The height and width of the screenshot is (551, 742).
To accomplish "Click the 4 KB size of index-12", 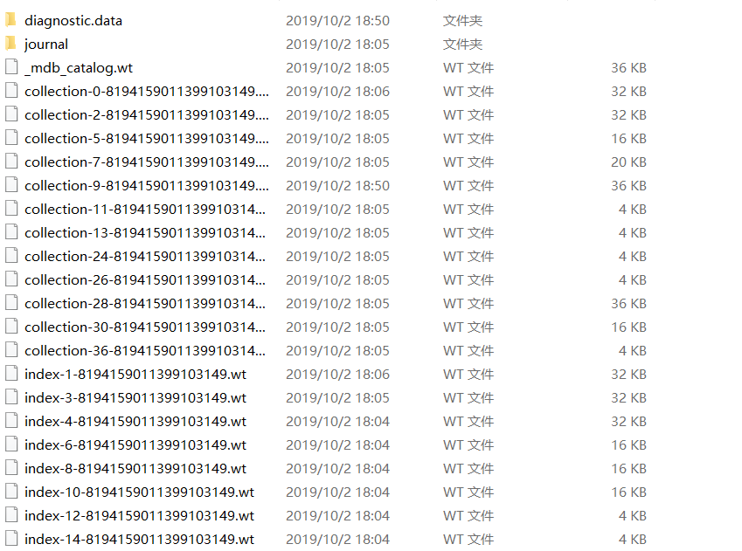I will click(633, 516).
